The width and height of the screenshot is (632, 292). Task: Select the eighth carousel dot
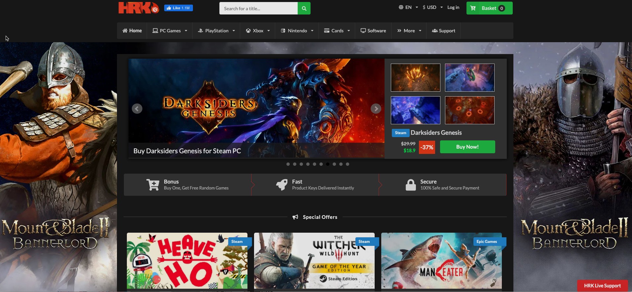pos(334,164)
